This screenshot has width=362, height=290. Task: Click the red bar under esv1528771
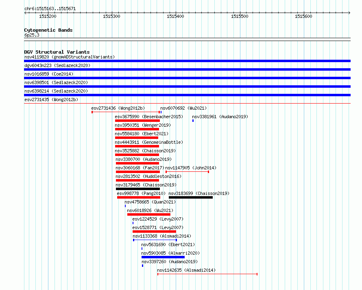[x=154, y=232]
